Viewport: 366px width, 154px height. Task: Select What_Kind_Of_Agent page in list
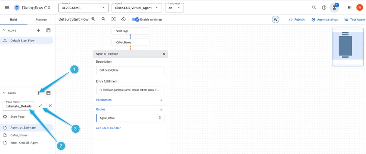[x=27, y=143]
